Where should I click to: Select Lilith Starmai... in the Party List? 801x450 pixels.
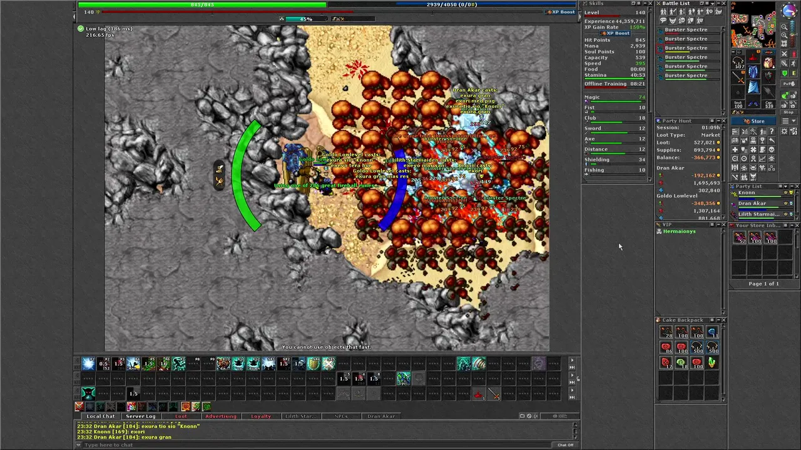coord(762,215)
